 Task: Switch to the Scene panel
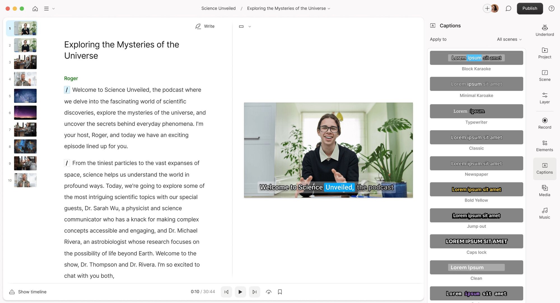coord(544,76)
